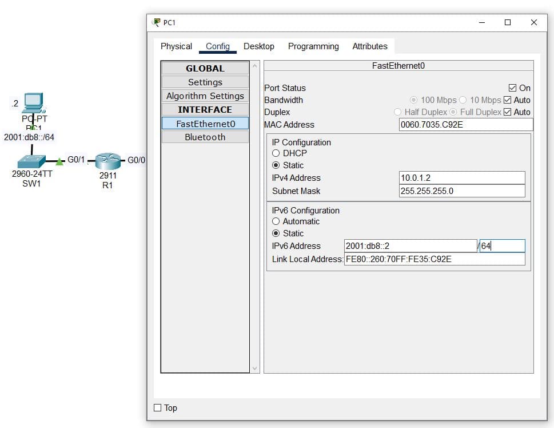Viewport: 554px width, 428px height.
Task: Select DHCP for IP Configuration
Action: click(x=276, y=153)
